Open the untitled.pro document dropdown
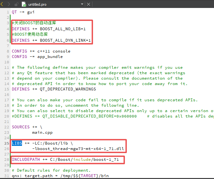The width and height of the screenshot is (214, 179). point(82,4)
